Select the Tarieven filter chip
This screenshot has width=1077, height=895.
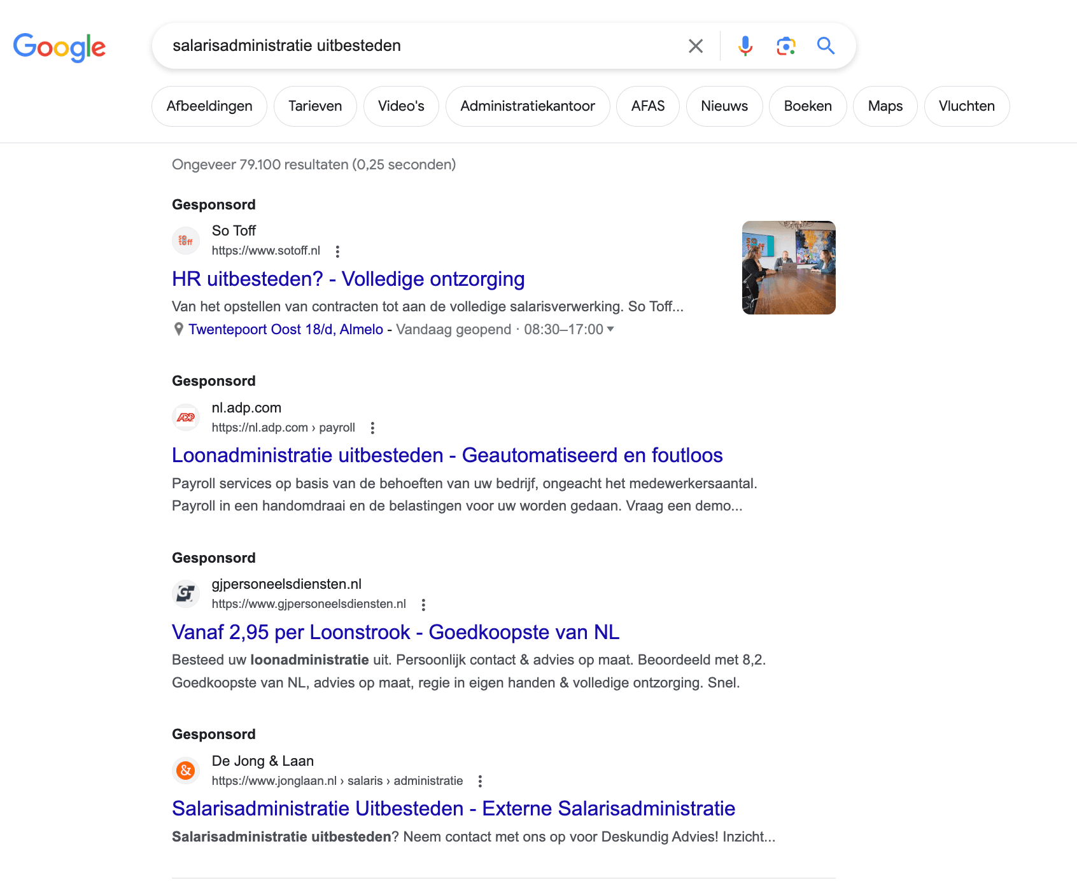click(315, 106)
